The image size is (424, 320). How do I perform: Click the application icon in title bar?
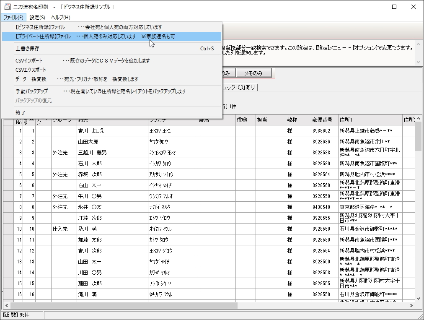(x=8, y=7)
